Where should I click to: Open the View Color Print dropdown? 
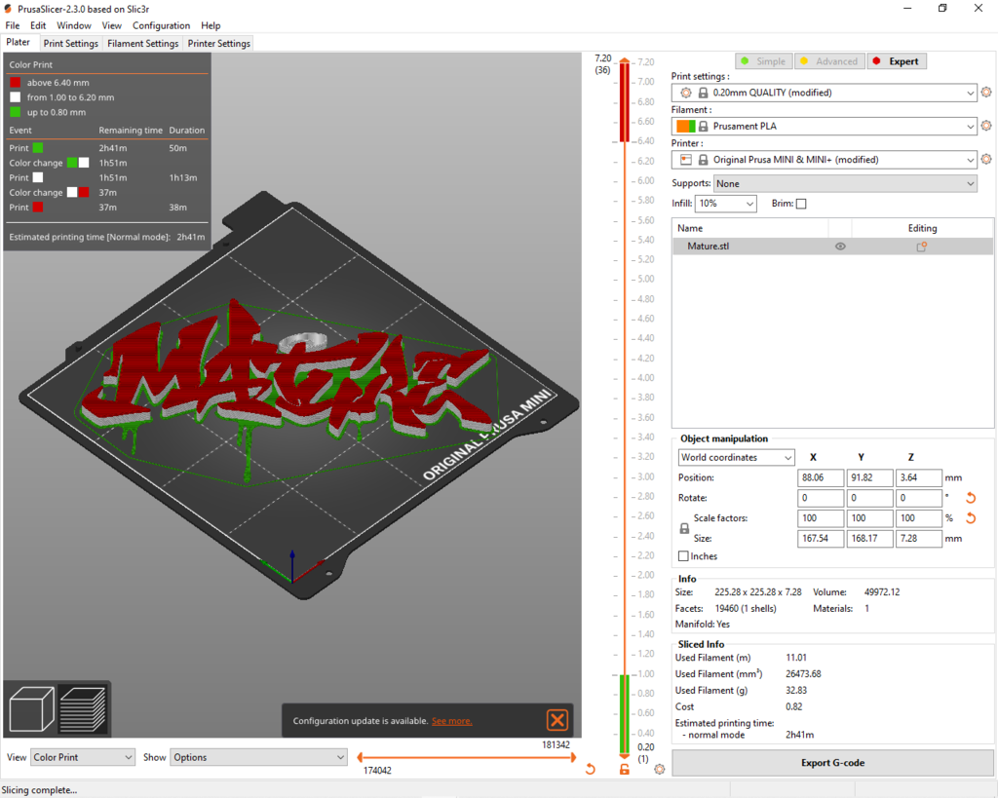click(x=83, y=757)
